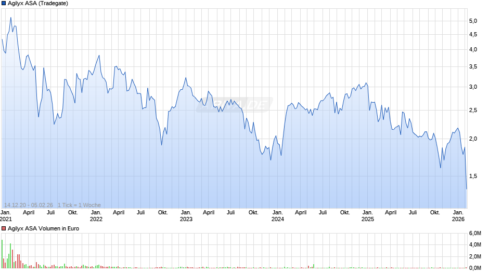The width and height of the screenshot is (489, 273).
Task: Click the 'Jan. 2026' time axis label
Action: [x=458, y=216]
